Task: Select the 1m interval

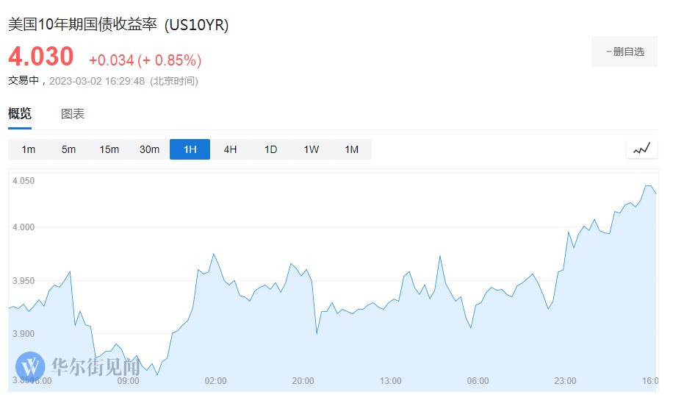Action: coord(28,149)
